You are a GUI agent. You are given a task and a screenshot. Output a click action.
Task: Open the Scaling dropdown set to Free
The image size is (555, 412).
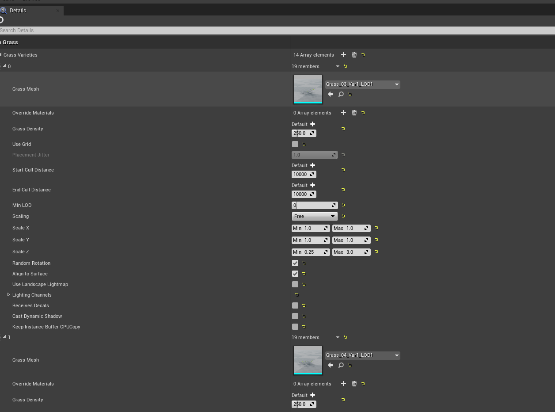(x=314, y=216)
